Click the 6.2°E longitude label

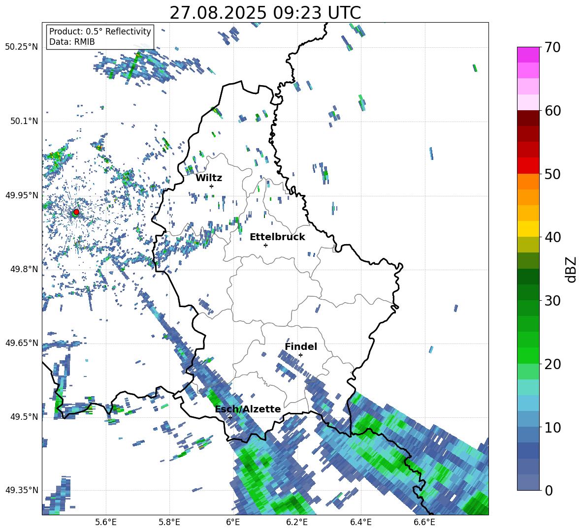[x=297, y=523]
